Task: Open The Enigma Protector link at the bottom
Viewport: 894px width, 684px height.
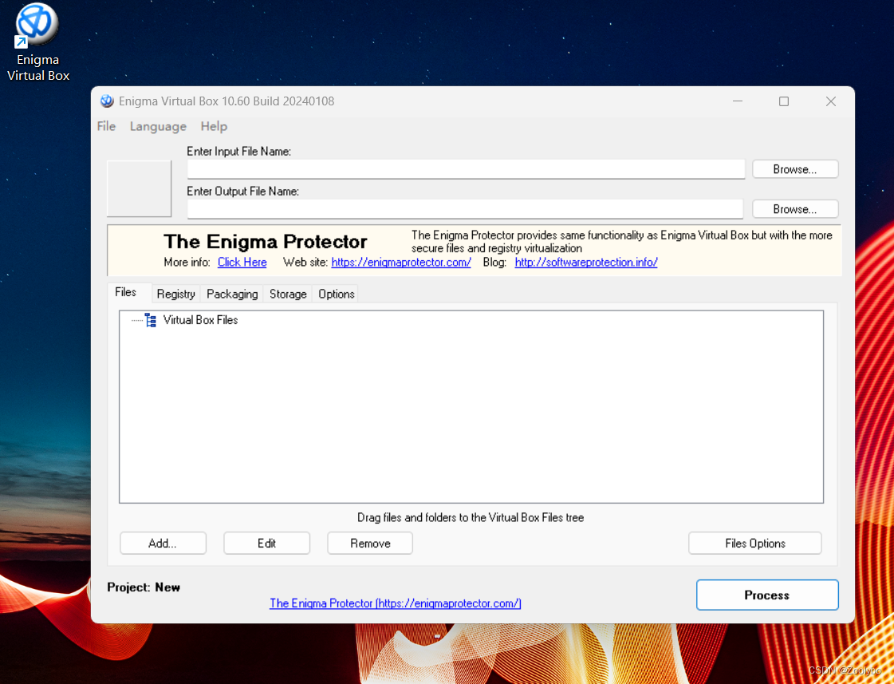Action: point(395,603)
